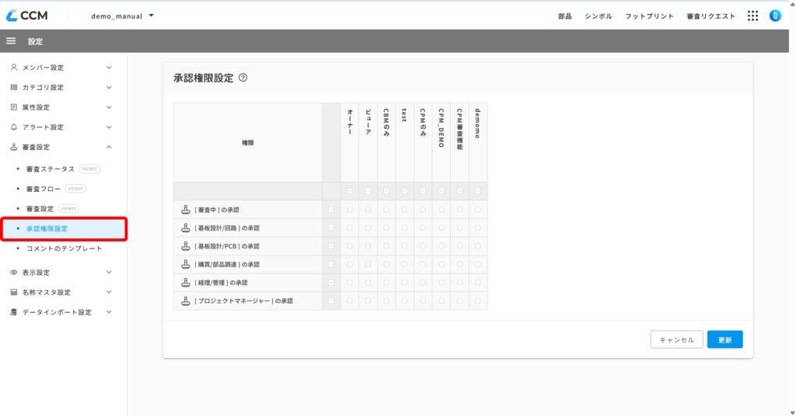Check CPM審査機能 for [基板設計/回路] の承認
This screenshot has width=796, height=417.
[x=459, y=228]
